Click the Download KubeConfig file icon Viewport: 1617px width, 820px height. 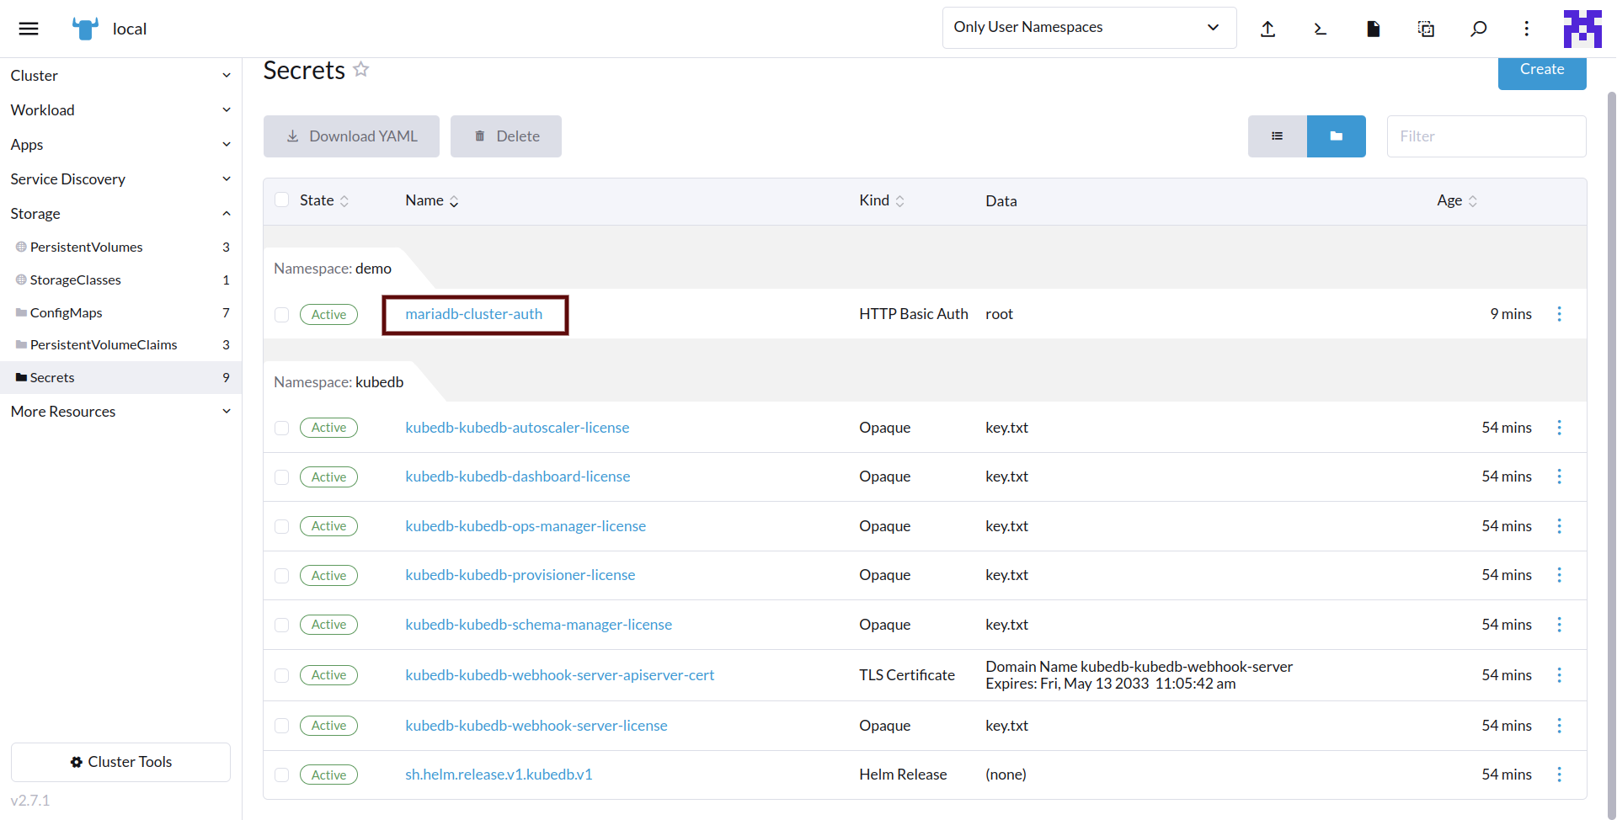1373,29
